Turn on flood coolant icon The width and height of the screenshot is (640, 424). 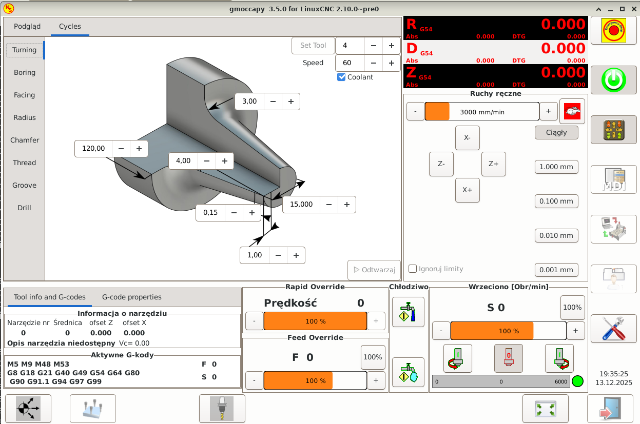coord(408,312)
